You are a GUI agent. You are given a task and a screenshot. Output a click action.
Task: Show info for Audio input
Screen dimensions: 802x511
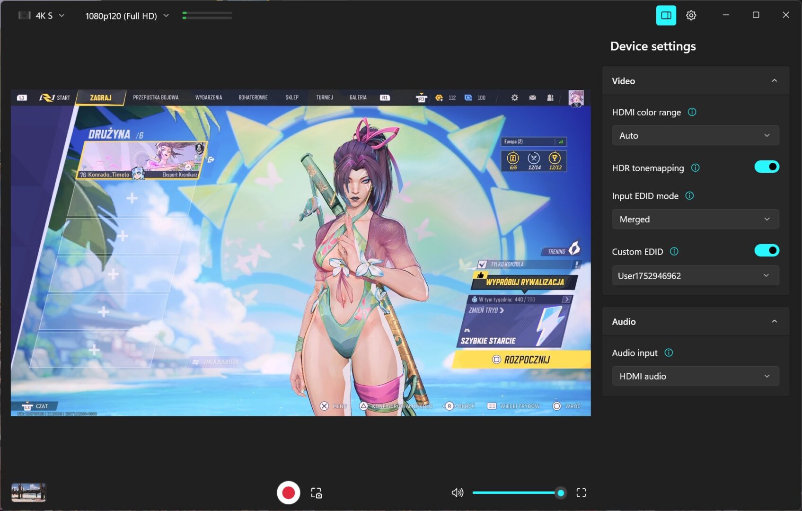click(x=669, y=353)
